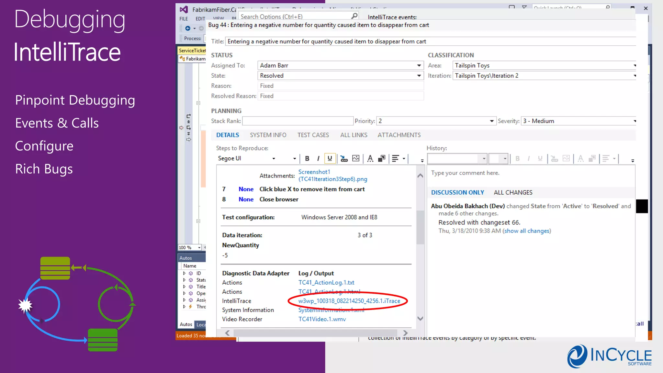Click Italic icon in History toolbar

tap(528, 158)
